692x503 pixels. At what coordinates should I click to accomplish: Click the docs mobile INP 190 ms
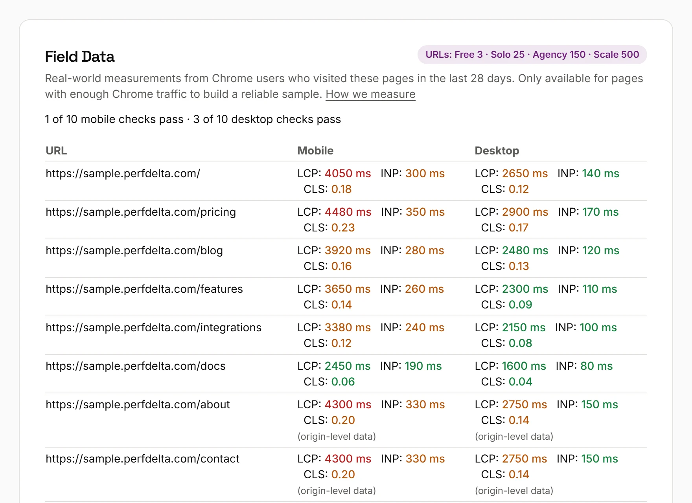423,366
